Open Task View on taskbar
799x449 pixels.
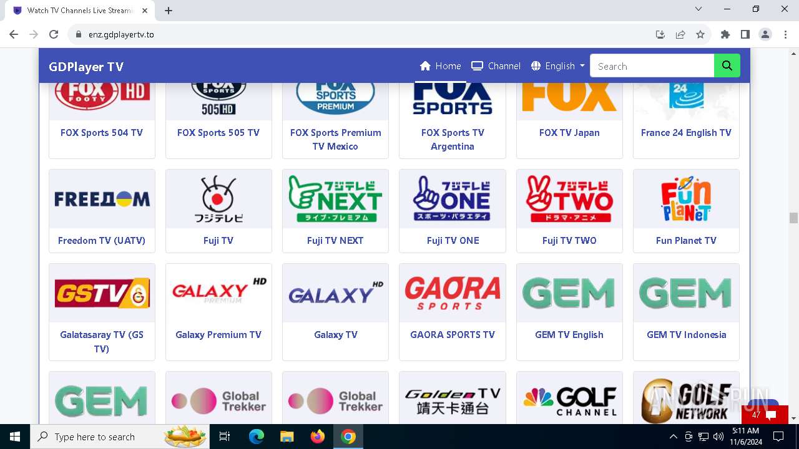(225, 437)
